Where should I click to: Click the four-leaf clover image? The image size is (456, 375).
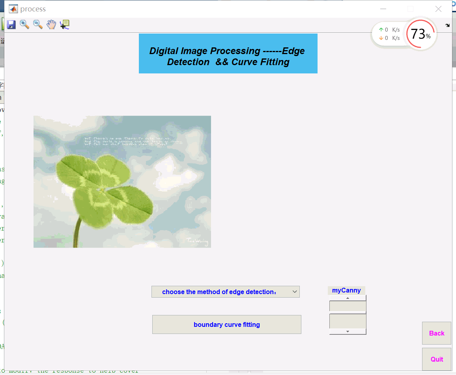pos(122,182)
